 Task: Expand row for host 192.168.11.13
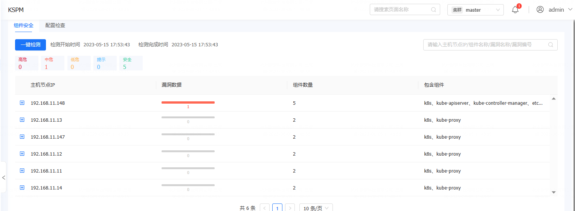22,120
